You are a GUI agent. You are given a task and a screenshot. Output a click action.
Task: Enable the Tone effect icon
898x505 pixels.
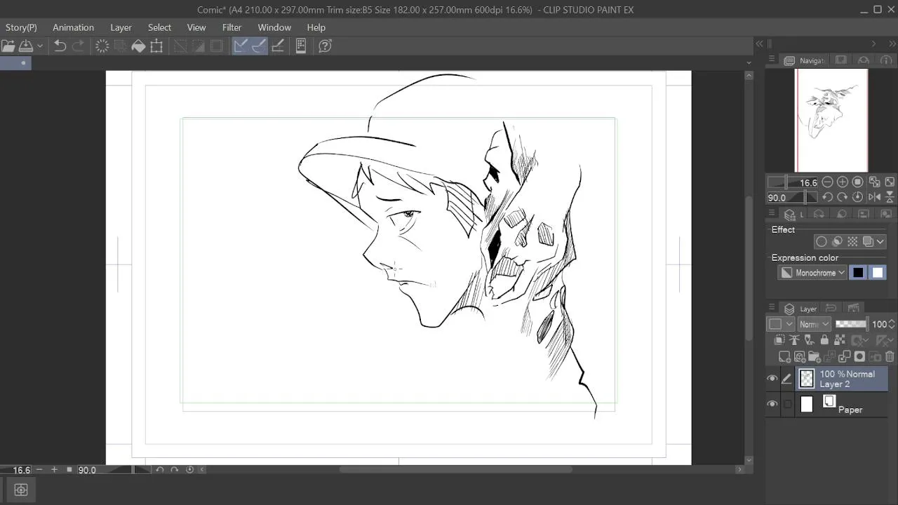(852, 241)
